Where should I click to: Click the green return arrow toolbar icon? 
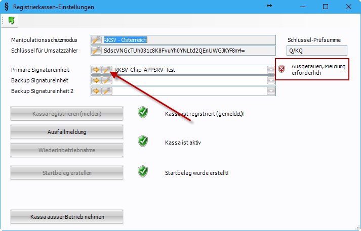pos(11,20)
